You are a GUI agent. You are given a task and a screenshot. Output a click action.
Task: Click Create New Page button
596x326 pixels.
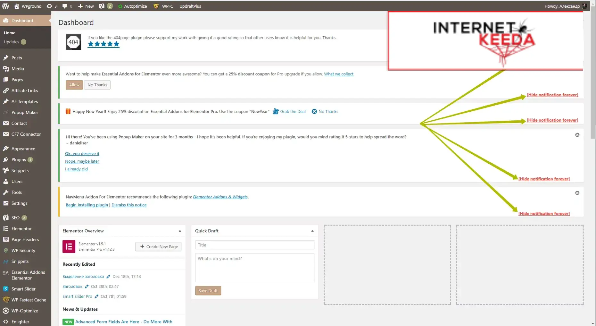pos(158,246)
